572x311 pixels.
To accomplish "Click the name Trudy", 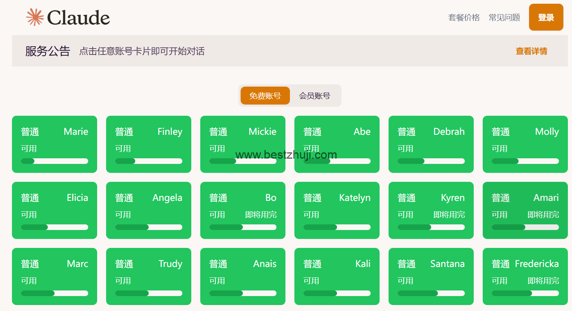I will (170, 264).
